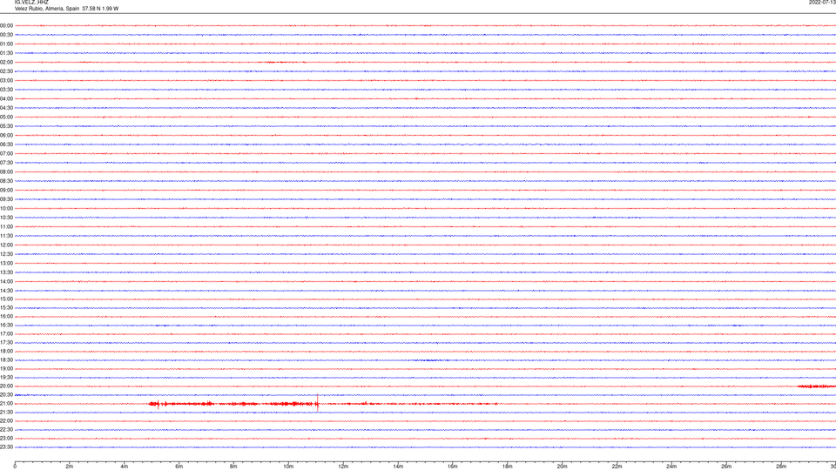Click the 24m axis tick label

tap(671, 467)
